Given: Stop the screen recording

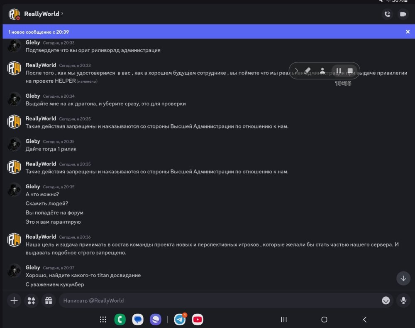Looking at the screenshot, I should (350, 71).
